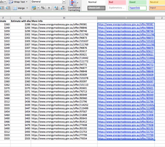
Task: Open hyperlink for offer/98846
Action: [126, 28]
